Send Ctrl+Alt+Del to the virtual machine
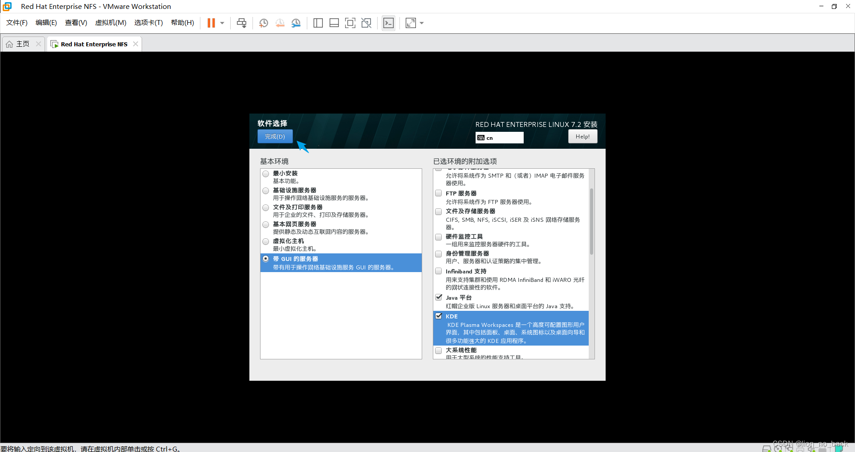The height and width of the screenshot is (452, 855). 241,23
